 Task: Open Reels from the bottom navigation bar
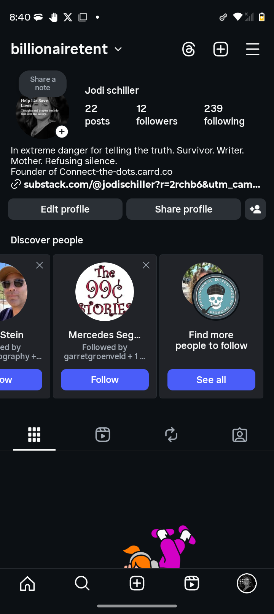tap(192, 583)
